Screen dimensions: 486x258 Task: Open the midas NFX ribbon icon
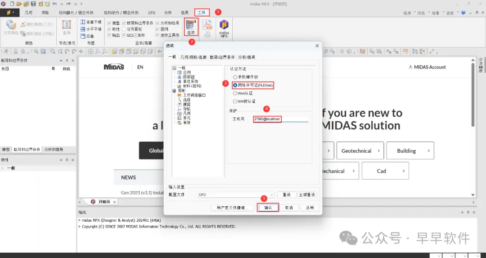(224, 28)
